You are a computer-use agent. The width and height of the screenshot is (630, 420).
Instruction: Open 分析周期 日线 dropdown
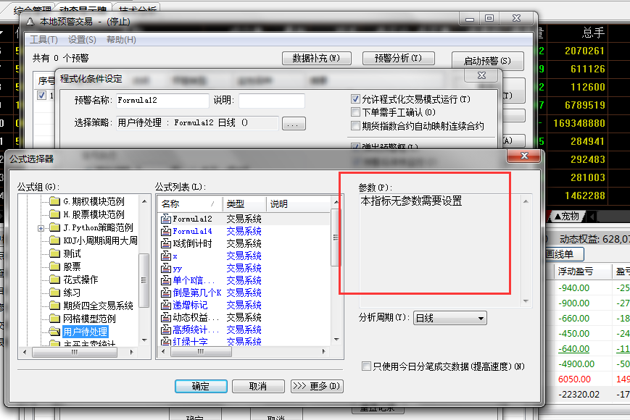450,318
